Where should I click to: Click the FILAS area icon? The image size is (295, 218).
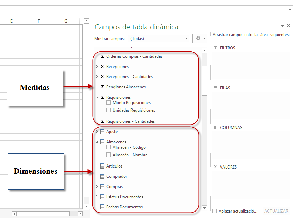[215, 88]
